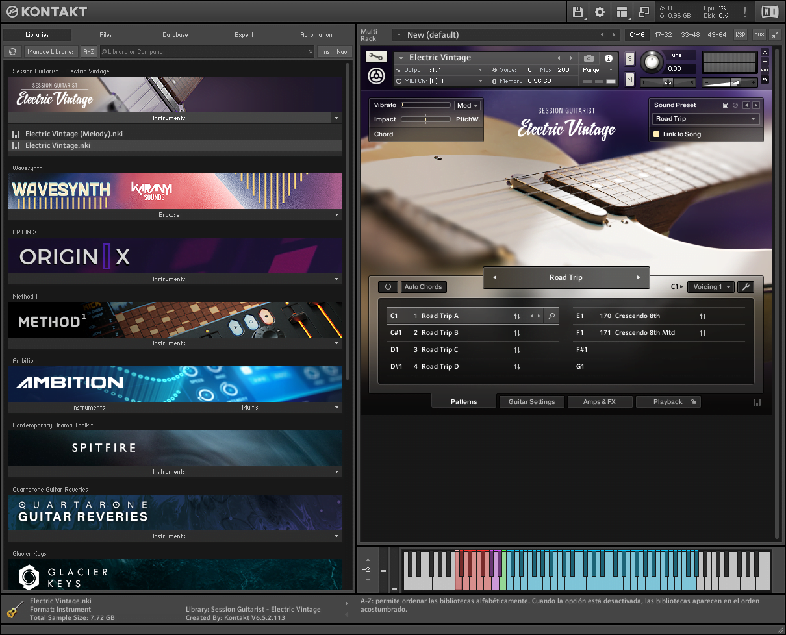Viewport: 786px width, 635px height.
Task: Open the Ambition Multis button
Action: (250, 408)
